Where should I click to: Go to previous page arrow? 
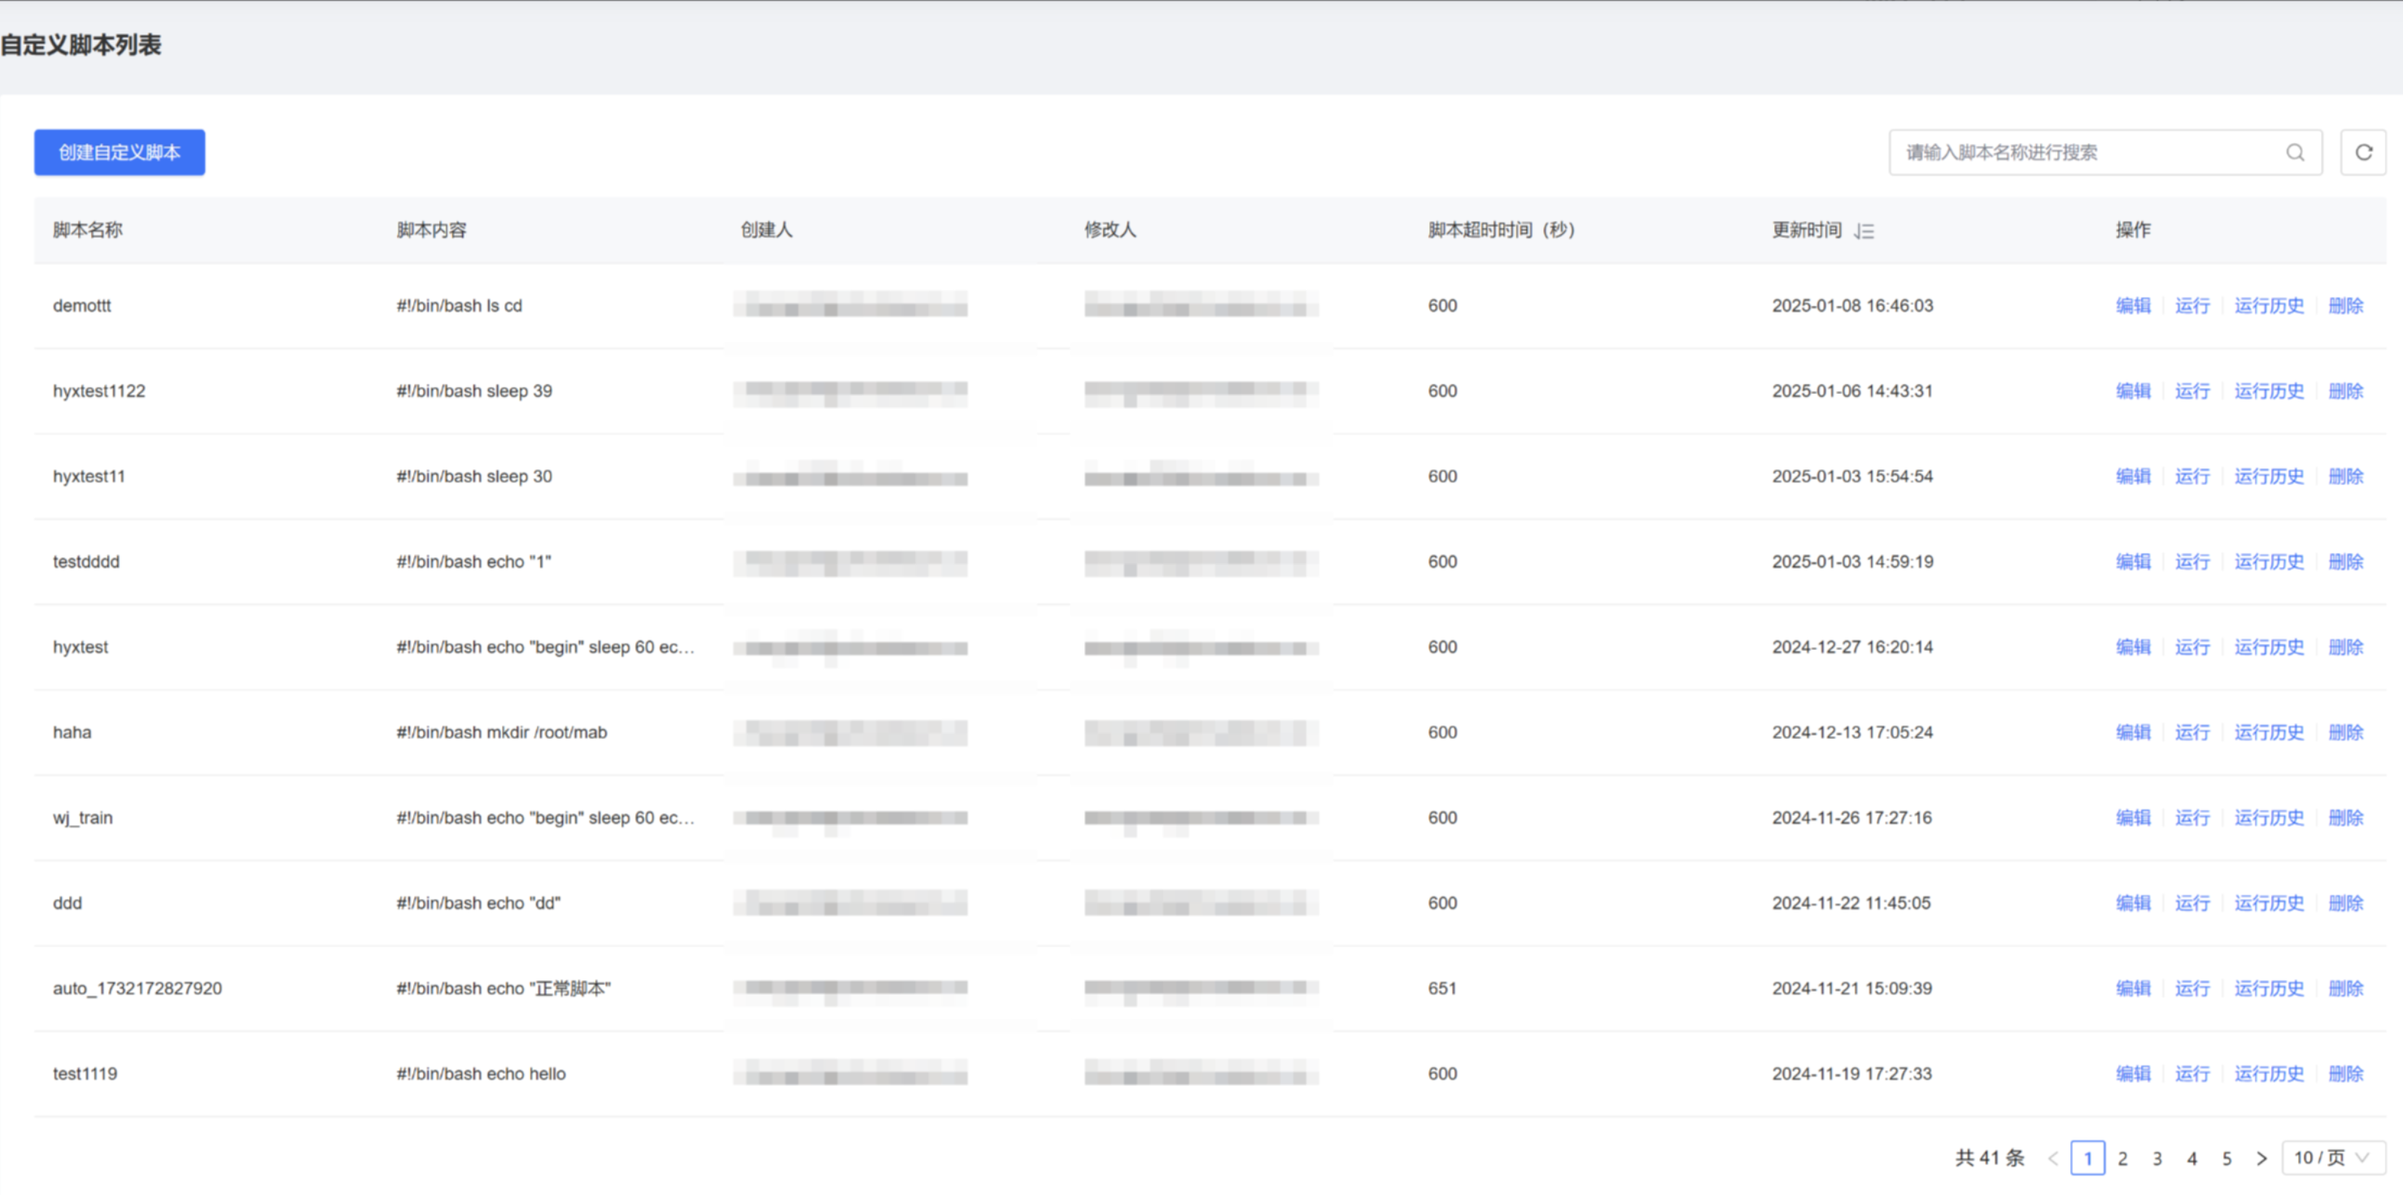click(2052, 1158)
